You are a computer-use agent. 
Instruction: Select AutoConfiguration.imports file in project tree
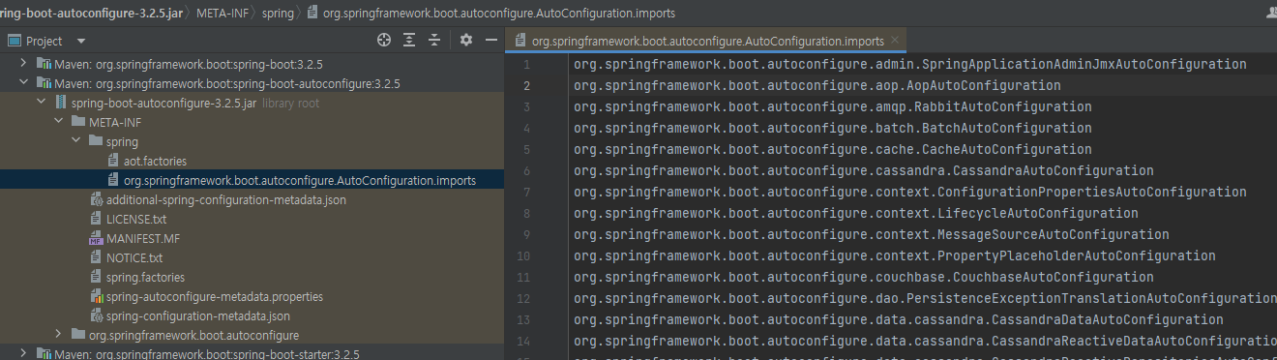click(300, 180)
